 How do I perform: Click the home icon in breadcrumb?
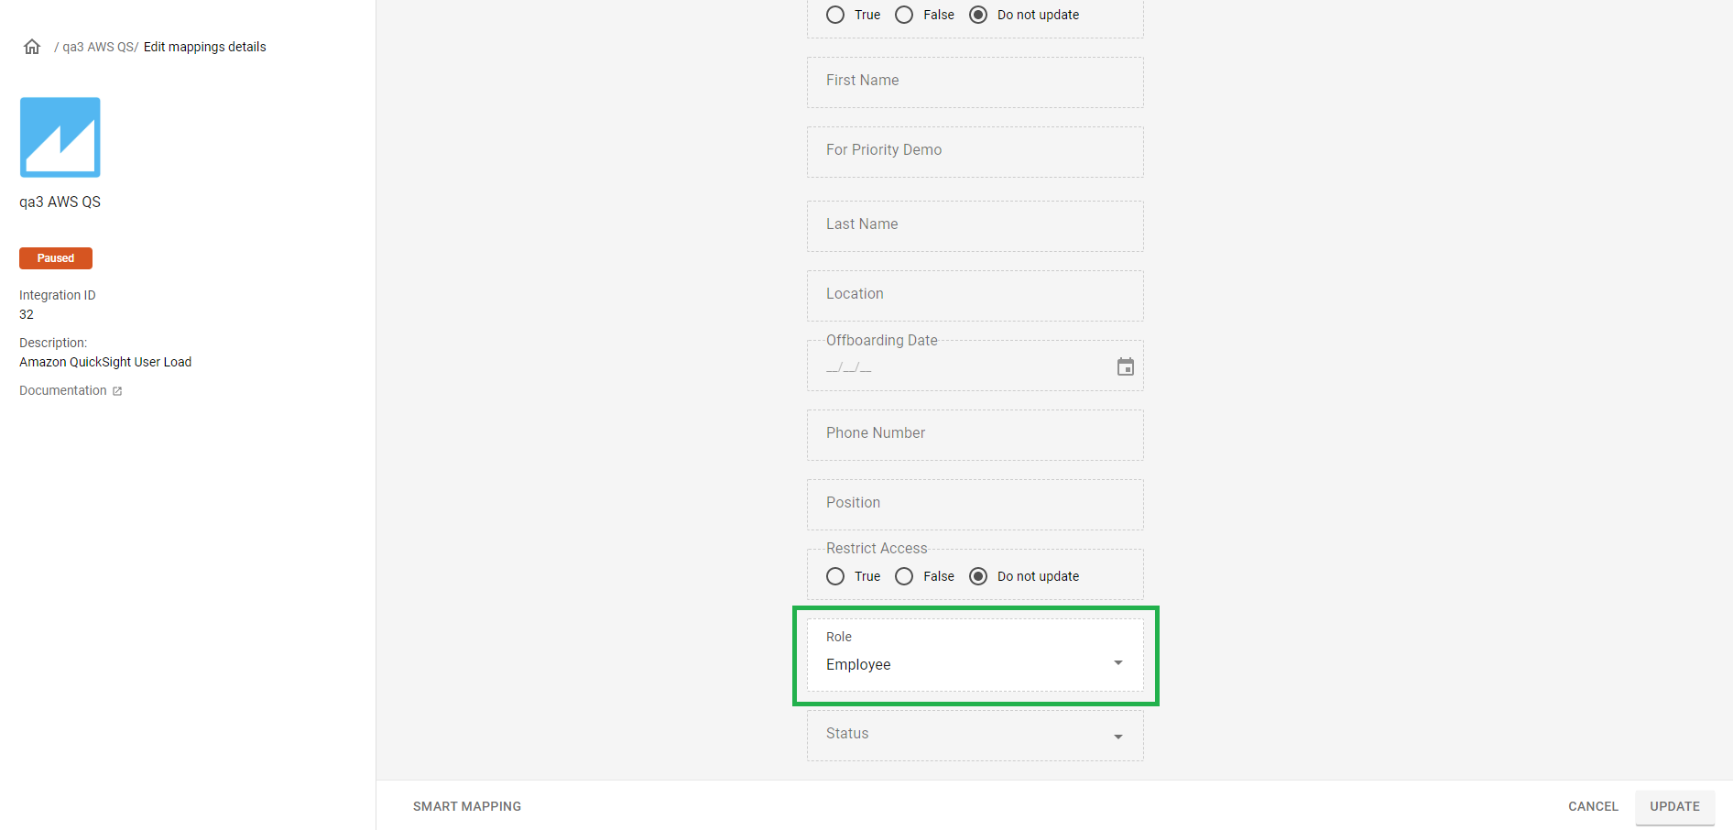coord(32,47)
